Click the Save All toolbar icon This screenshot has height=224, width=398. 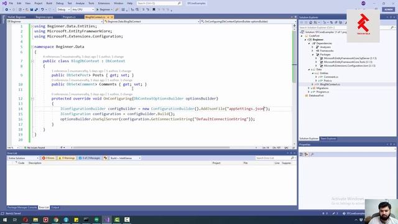point(36,10)
